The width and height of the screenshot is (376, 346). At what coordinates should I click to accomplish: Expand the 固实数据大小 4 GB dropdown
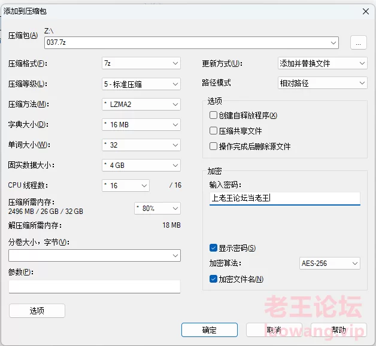pos(141,166)
